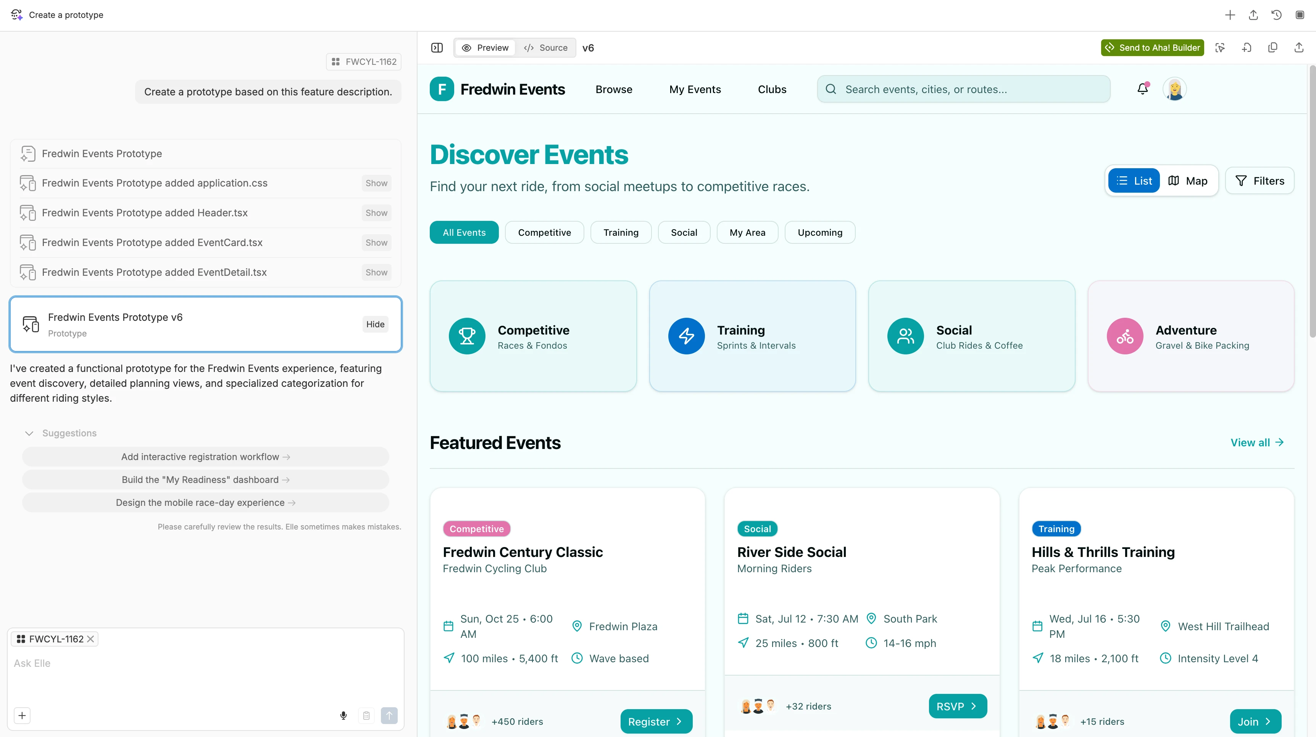Click the Social people icon
1316x737 pixels.
click(905, 336)
